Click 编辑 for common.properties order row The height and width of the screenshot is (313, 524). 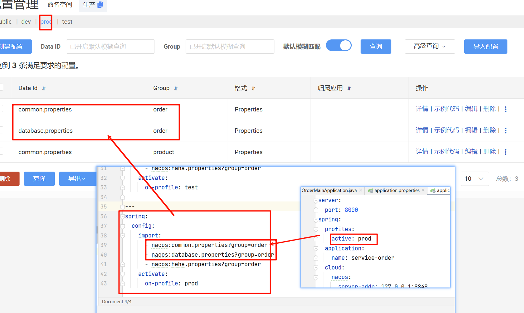tap(471, 109)
